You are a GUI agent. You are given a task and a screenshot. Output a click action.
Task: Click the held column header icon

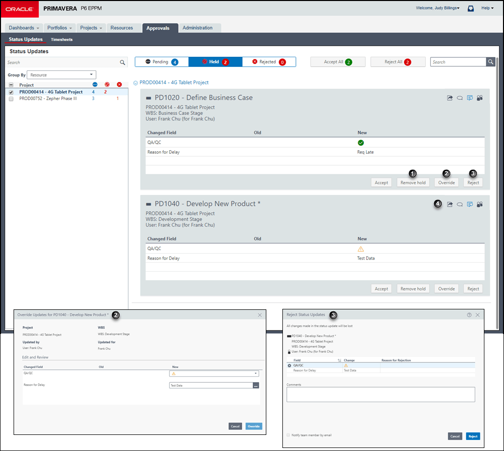107,84
